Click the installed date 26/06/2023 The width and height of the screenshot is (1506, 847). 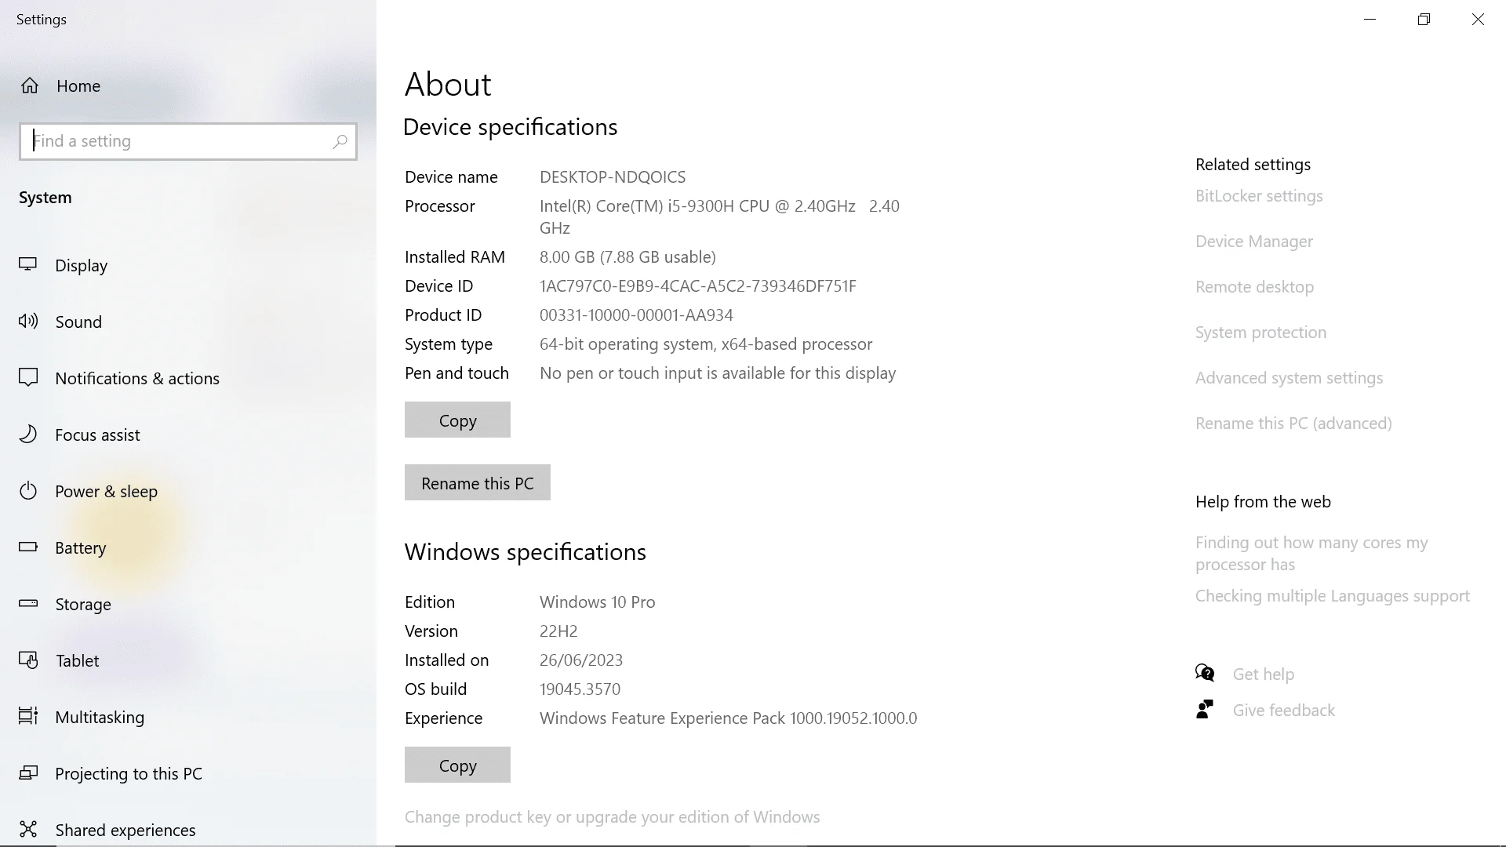click(x=581, y=660)
